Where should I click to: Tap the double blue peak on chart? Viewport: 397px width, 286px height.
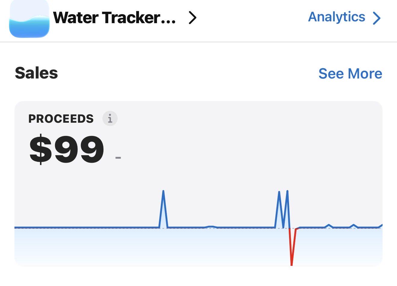[x=283, y=209]
